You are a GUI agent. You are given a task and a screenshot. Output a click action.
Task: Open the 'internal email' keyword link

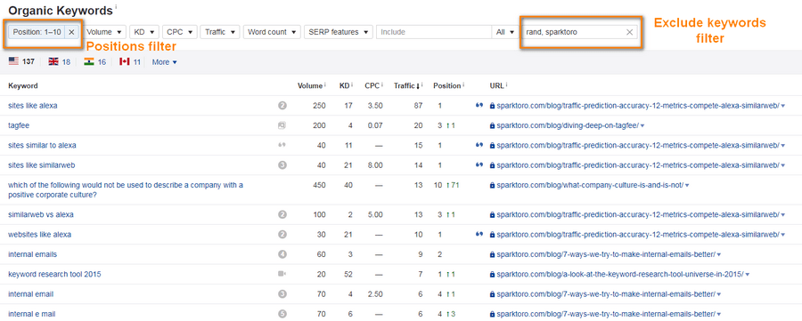point(30,294)
